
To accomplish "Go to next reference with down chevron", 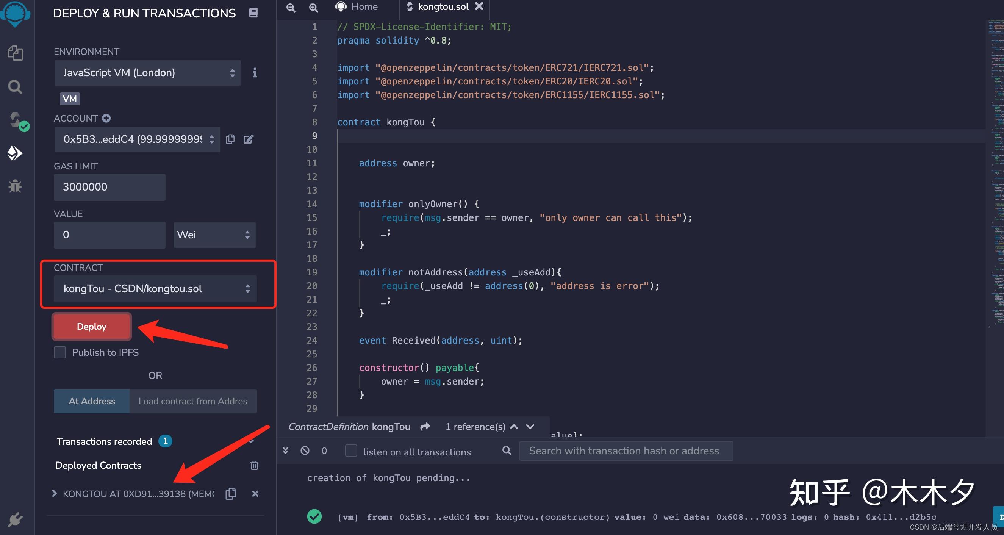I will tap(530, 427).
